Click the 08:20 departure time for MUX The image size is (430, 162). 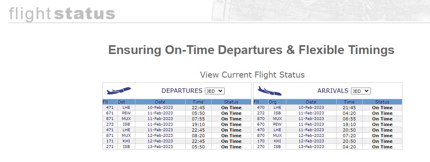198,136
